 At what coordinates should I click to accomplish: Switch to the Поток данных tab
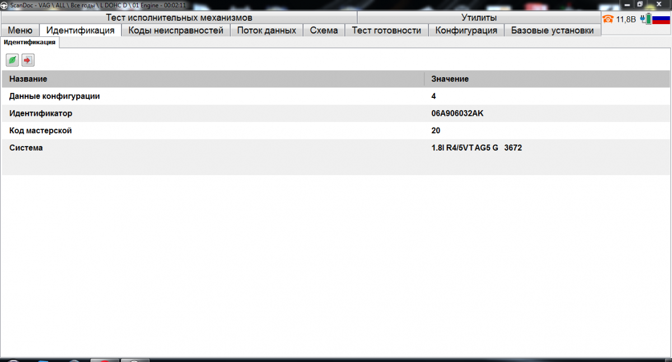pyautogui.click(x=267, y=30)
